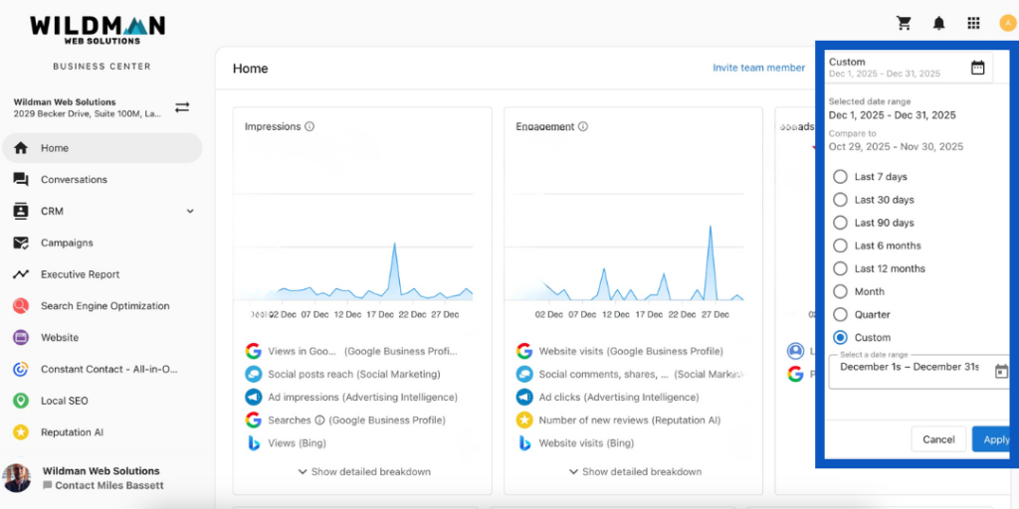Click the notifications bell icon

pos(938,23)
